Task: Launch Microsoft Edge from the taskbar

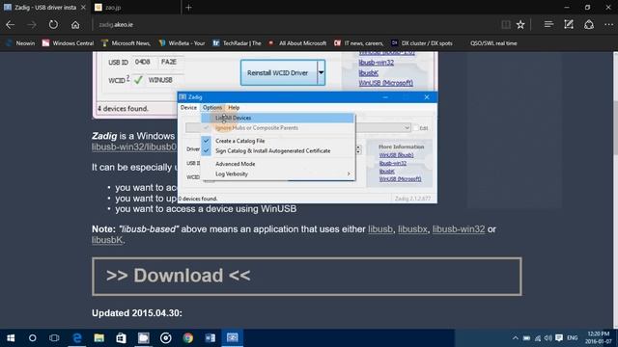Action: click(x=77, y=338)
